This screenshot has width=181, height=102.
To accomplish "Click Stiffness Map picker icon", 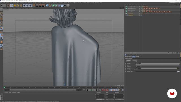I will pyautogui.click(x=179, y=71).
